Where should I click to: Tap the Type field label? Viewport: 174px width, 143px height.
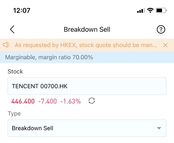tap(14, 114)
